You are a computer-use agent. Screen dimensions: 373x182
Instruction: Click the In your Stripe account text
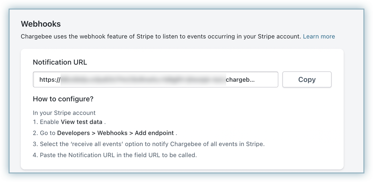pos(64,113)
